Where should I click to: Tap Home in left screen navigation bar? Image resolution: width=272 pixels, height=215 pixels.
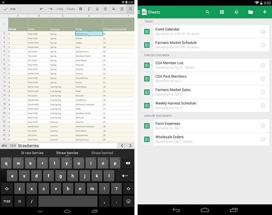[67, 211]
